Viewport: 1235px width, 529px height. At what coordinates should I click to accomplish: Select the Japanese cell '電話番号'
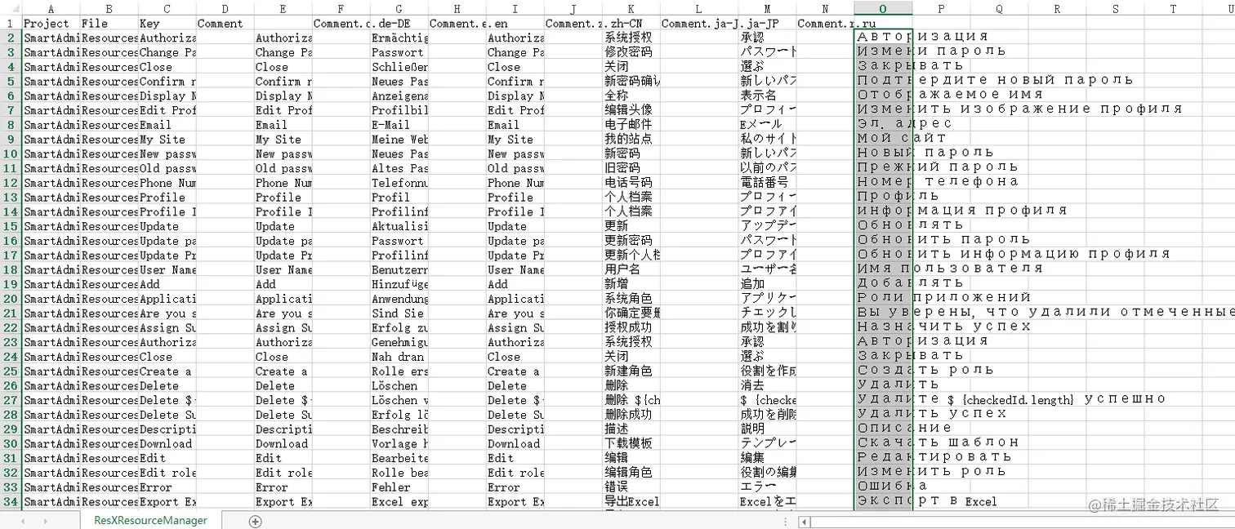tap(767, 183)
